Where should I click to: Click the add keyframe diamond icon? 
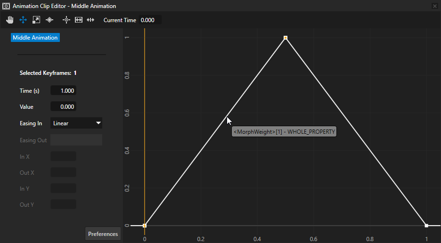49,20
